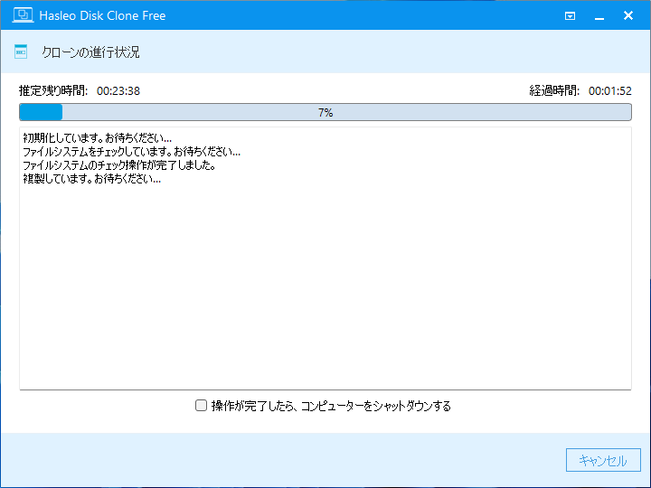Select log line 複製しています
The width and height of the screenshot is (651, 488).
click(91, 179)
